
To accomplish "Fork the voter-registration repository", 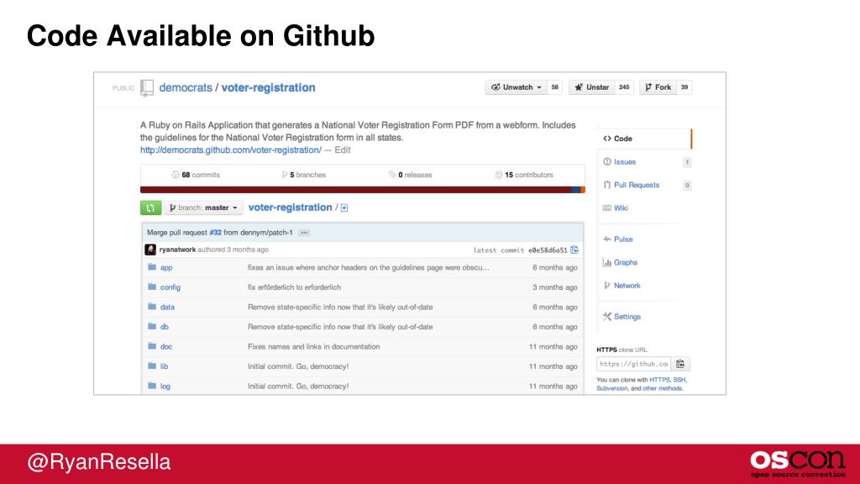I will pos(658,87).
